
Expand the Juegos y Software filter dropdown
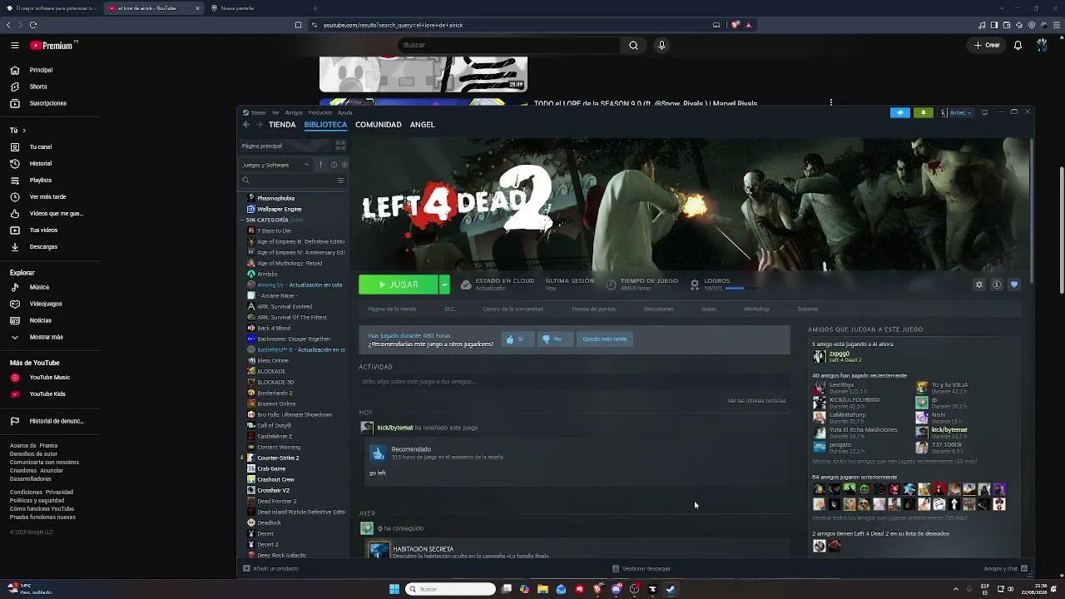[x=275, y=165]
